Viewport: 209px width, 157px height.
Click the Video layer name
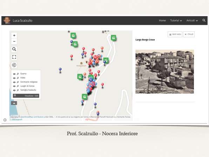[23, 78]
